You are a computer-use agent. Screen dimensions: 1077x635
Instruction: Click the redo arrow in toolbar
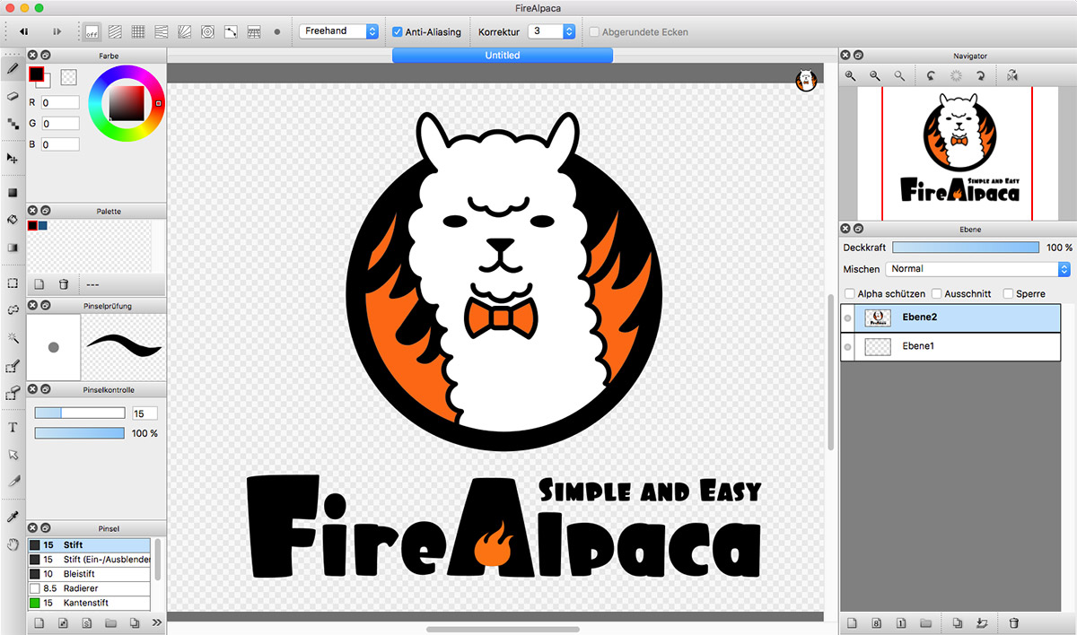[x=57, y=31]
